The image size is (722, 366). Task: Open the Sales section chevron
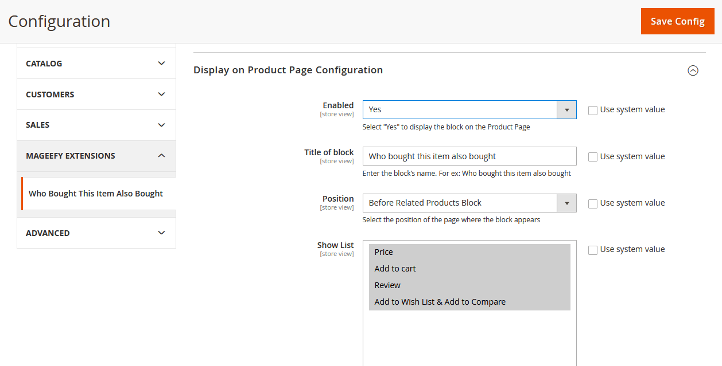click(161, 125)
